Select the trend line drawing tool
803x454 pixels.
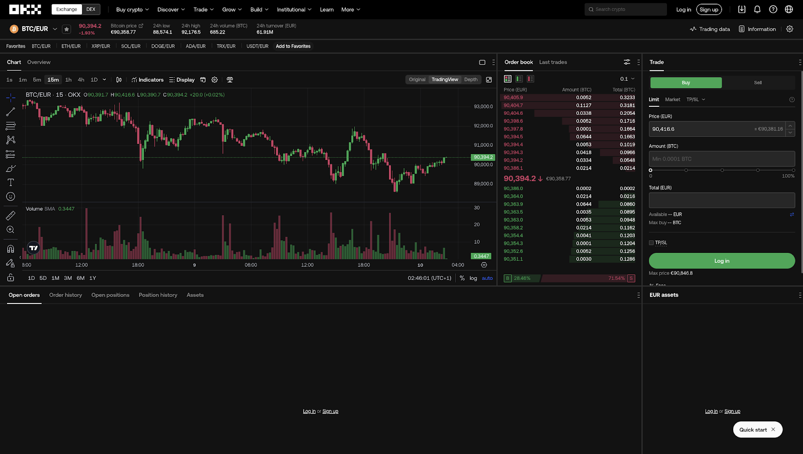click(x=10, y=111)
